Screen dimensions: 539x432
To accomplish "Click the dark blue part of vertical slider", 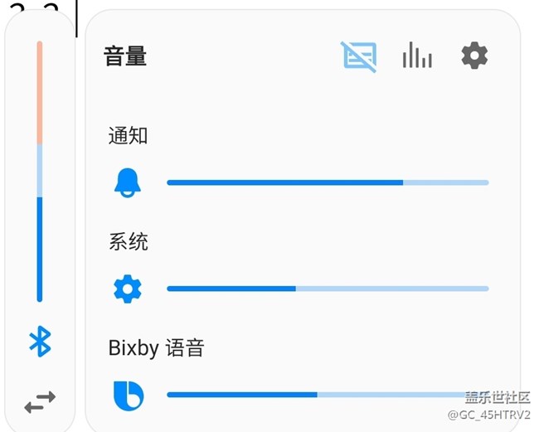I will click(x=40, y=249).
